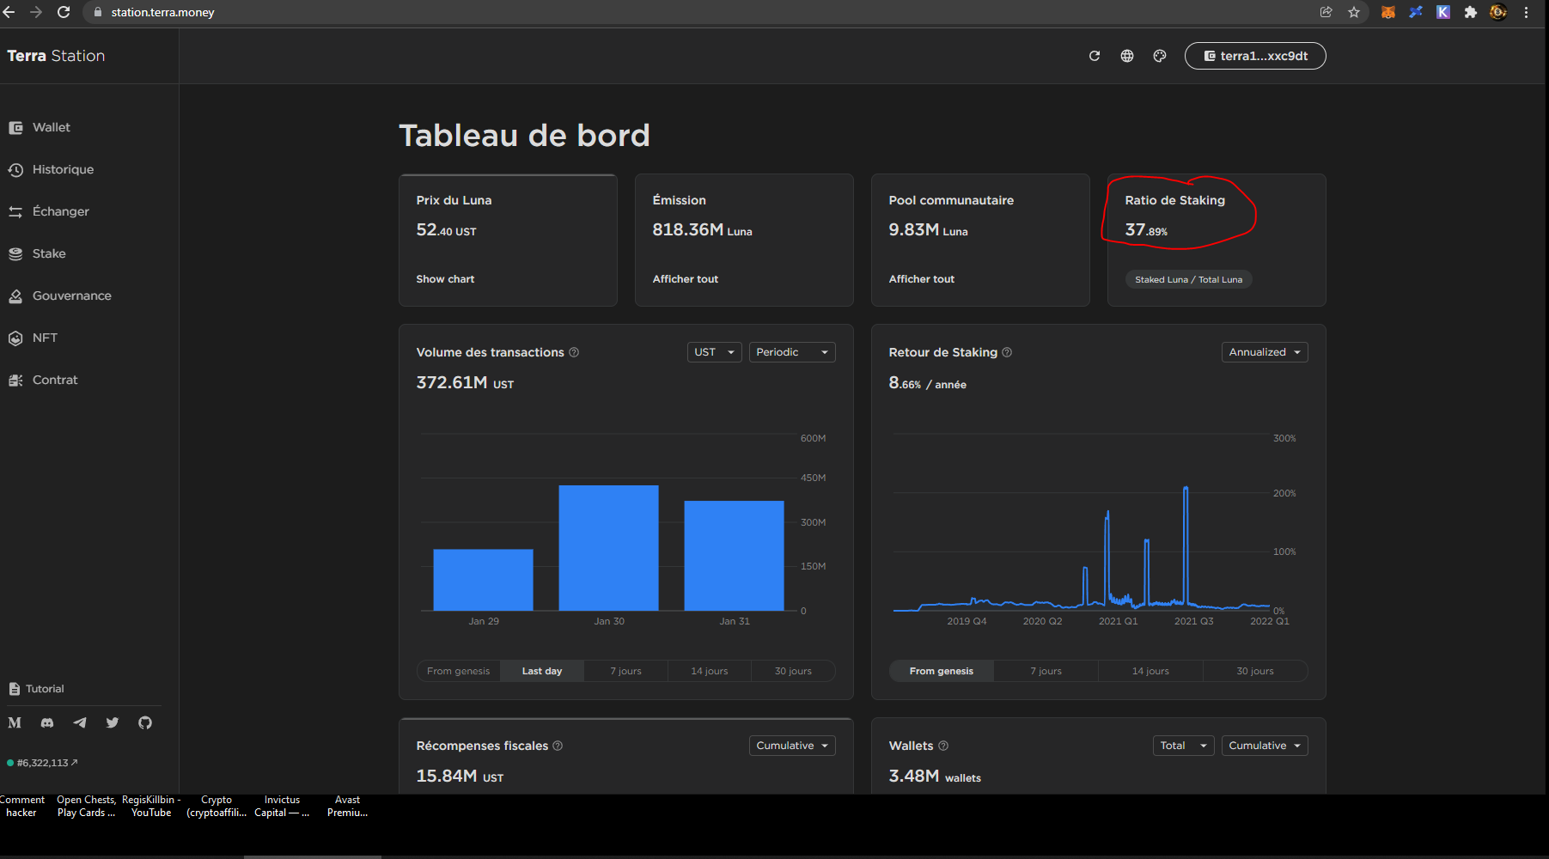This screenshot has width=1549, height=859.
Task: Open Gouvernance in the sidebar
Action: pos(60,295)
